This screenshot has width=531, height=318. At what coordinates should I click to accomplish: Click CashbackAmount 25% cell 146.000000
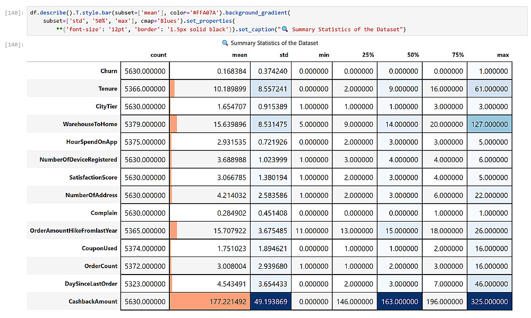[x=355, y=302]
